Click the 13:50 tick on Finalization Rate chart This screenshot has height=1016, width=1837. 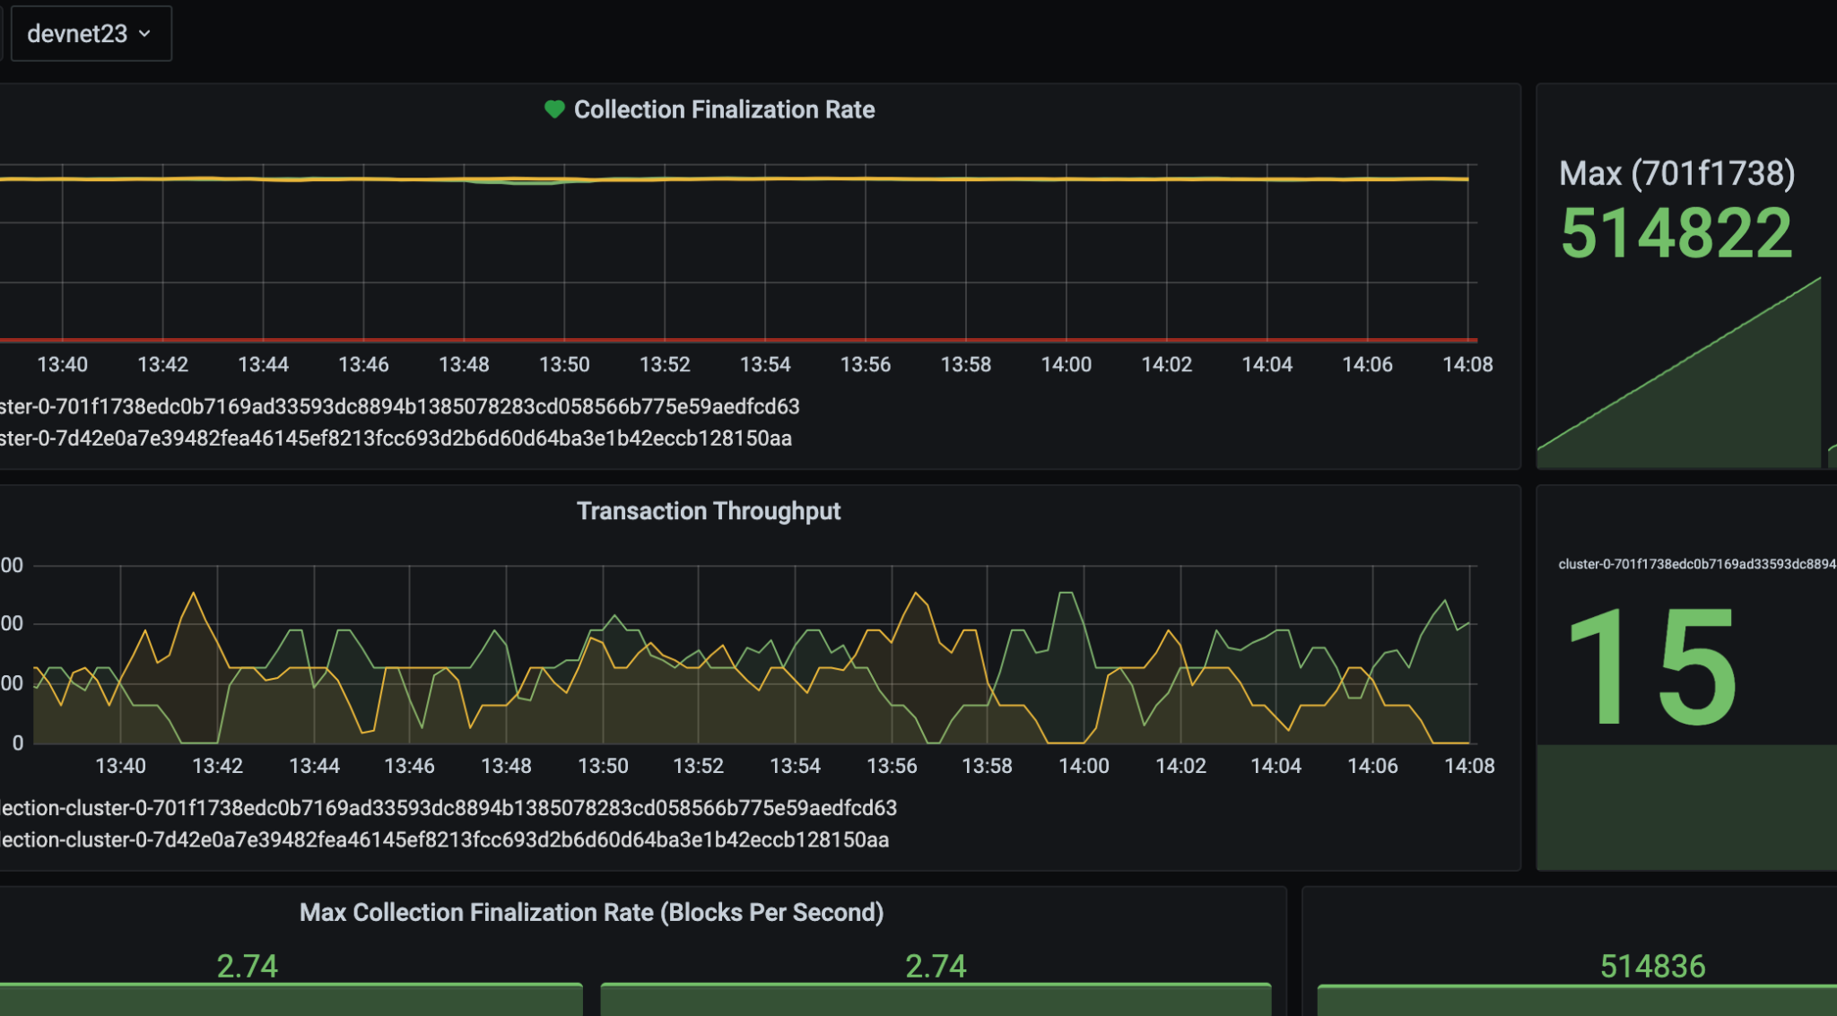pyautogui.click(x=564, y=365)
